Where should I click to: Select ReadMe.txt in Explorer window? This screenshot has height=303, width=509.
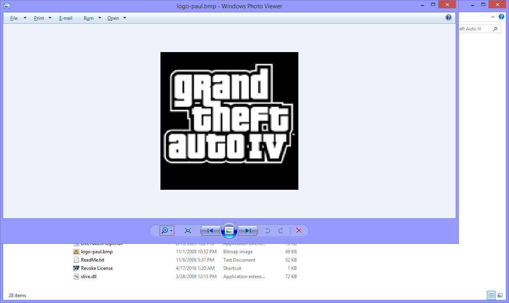(x=92, y=260)
